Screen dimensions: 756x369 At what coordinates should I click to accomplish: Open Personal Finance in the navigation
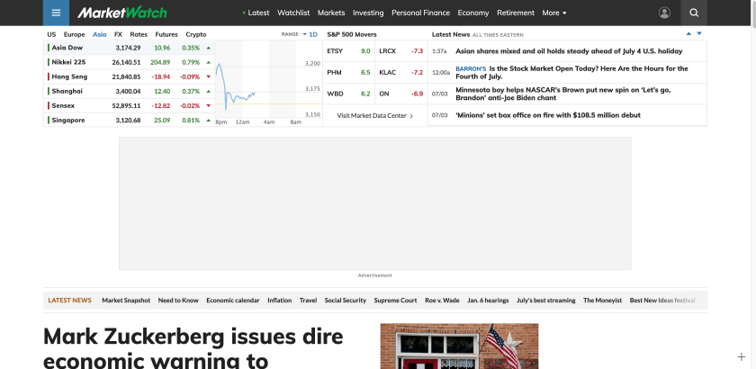420,13
